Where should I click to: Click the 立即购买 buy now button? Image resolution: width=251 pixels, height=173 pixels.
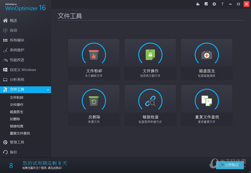[x=230, y=165]
